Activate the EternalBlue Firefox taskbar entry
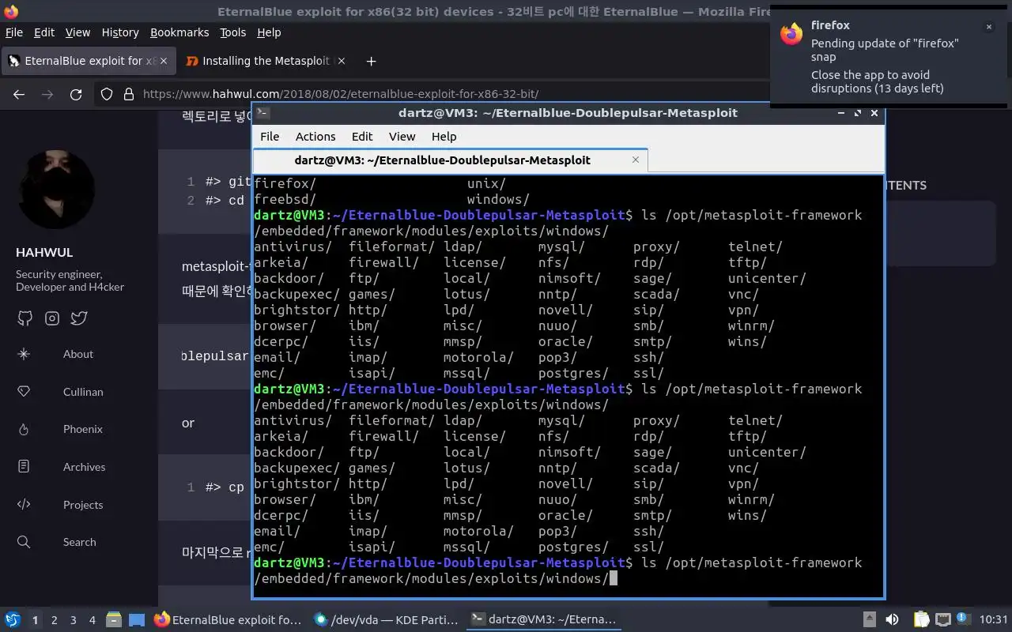 click(x=228, y=620)
